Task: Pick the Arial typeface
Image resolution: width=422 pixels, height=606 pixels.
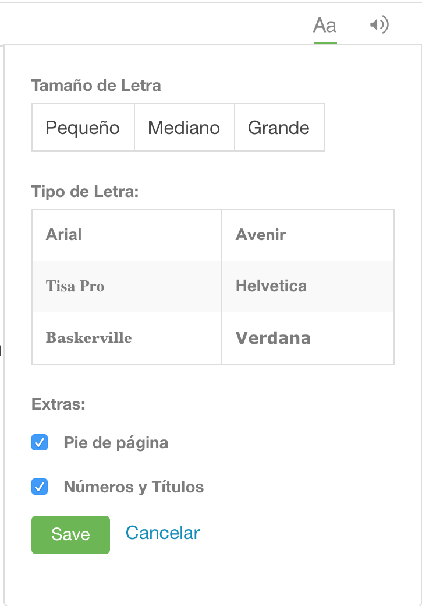Action: (127, 235)
